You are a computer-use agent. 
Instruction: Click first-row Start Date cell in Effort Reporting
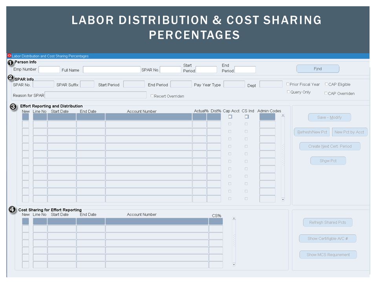62,117
